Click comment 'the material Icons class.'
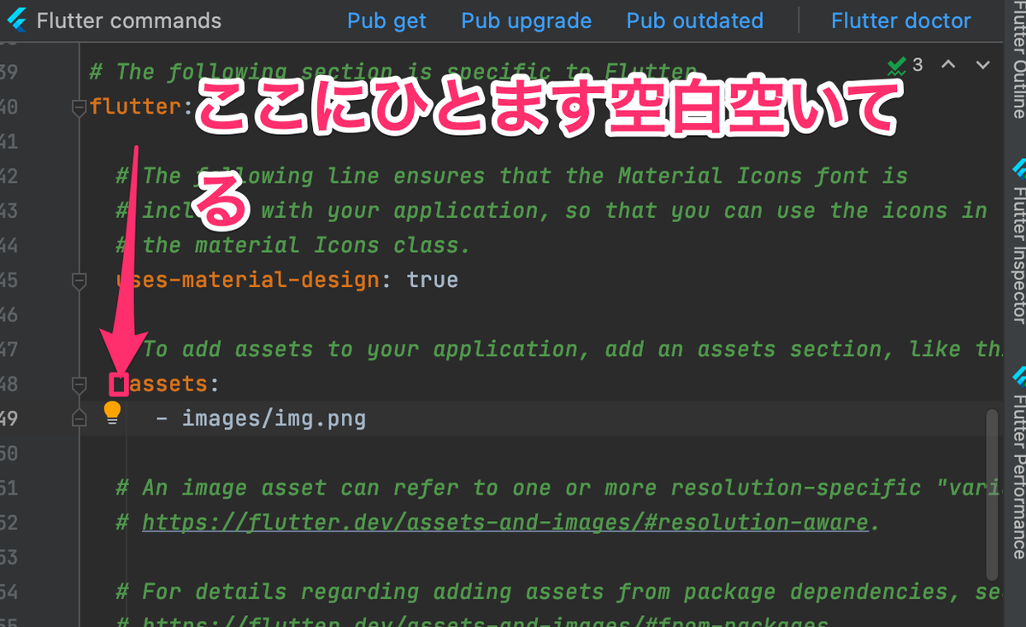Image resolution: width=1026 pixels, height=627 pixels. click(x=294, y=246)
